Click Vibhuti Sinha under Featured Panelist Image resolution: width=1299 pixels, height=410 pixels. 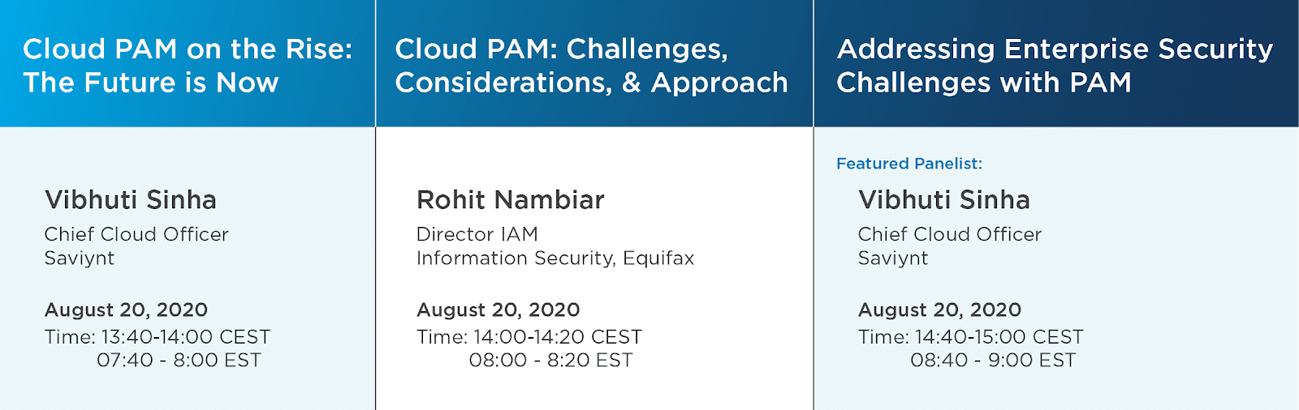coord(944,199)
